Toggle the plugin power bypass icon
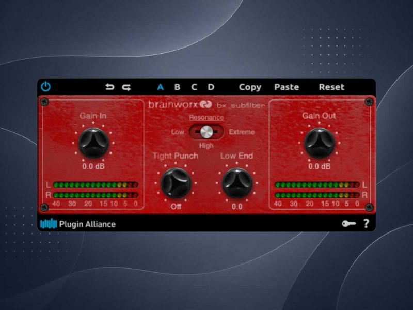 click(46, 87)
